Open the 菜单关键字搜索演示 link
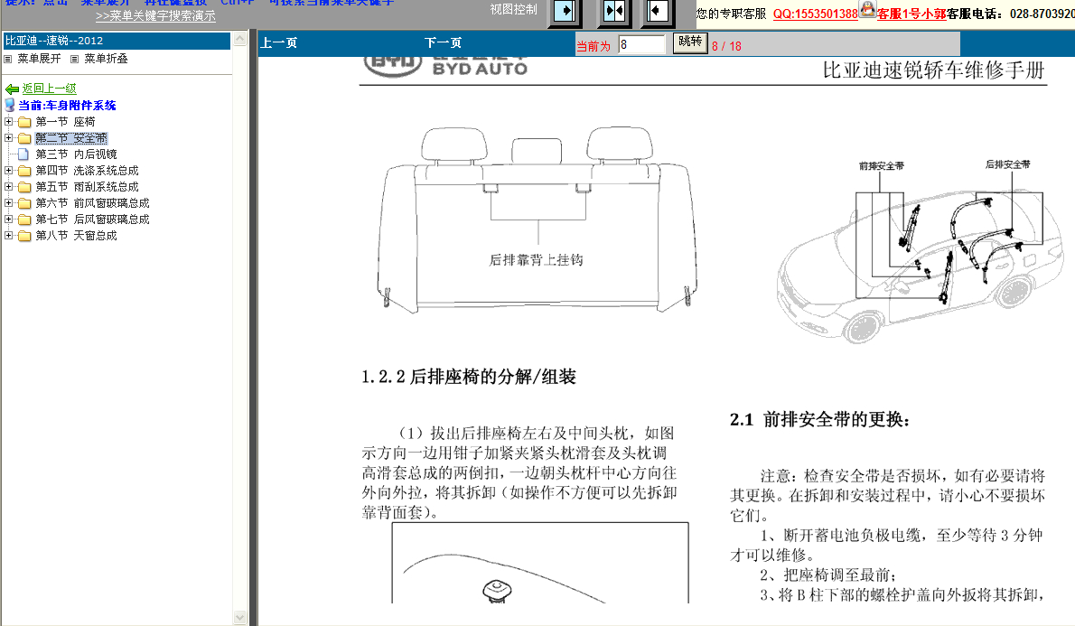 pyautogui.click(x=155, y=15)
